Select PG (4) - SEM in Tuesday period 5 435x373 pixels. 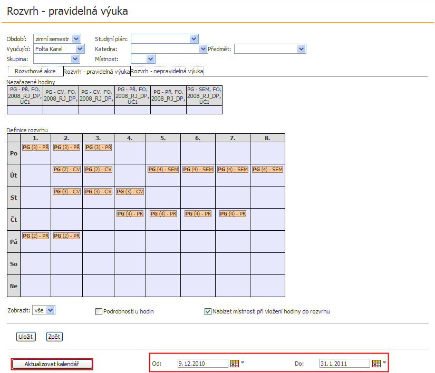click(x=163, y=169)
